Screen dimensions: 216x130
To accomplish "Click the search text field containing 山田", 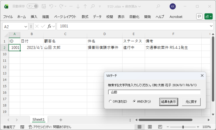I will [x=154, y=92].
